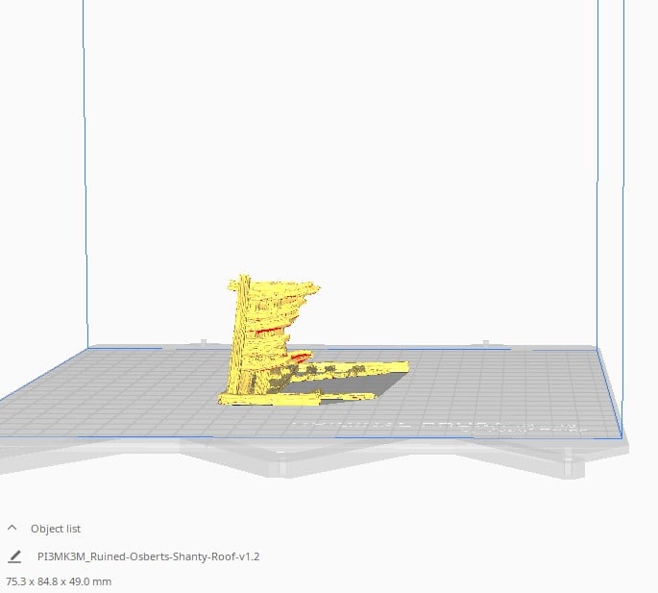Click the embossed logo text on the build plate
The width and height of the screenshot is (658, 593).
coord(432,424)
